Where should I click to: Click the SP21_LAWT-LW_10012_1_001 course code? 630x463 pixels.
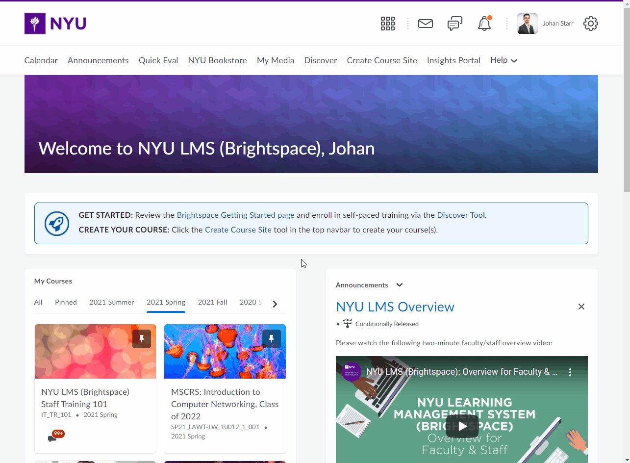[215, 427]
